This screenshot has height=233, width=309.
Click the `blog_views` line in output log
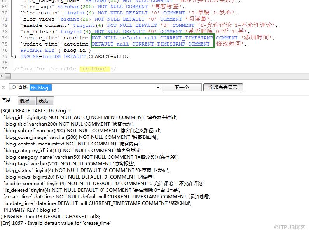click(79, 177)
